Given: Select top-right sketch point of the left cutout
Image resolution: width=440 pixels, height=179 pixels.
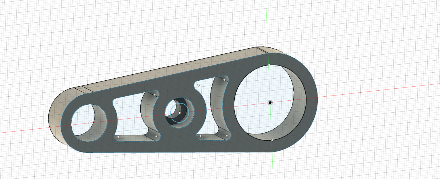Looking at the screenshot, I should (x=155, y=95).
